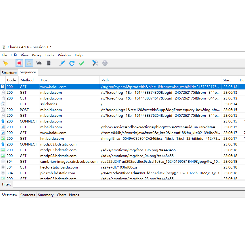Toggle the red Record button
Image resolution: width=245 pixels, height=245 pixels.
(x=19, y=63)
